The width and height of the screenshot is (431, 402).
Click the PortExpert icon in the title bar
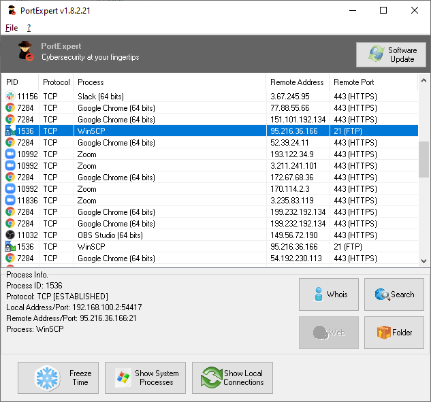(12, 10)
